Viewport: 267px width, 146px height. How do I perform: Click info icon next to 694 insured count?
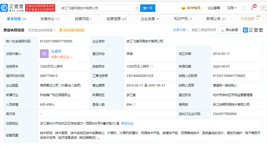pyautogui.click(x=134, y=104)
